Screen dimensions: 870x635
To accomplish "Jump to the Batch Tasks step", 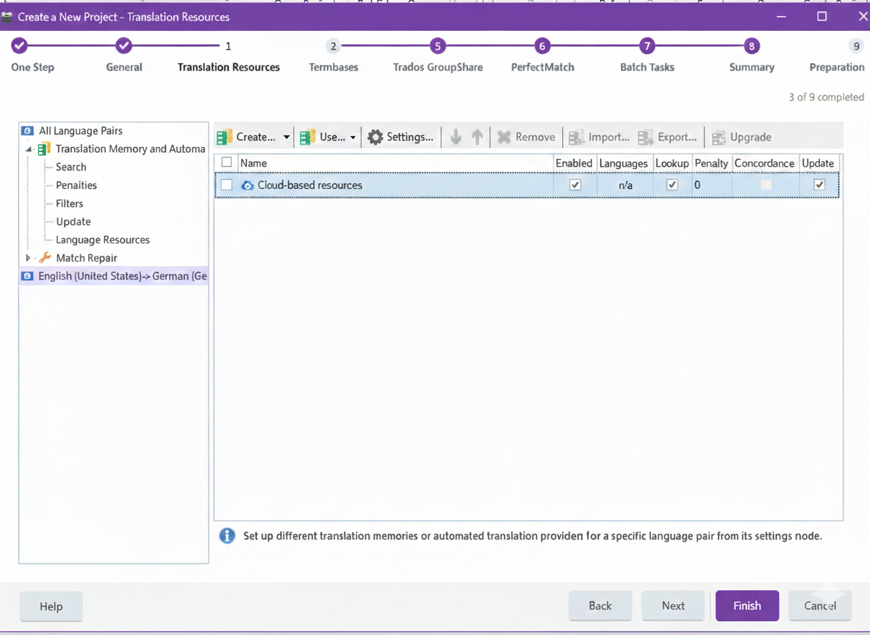I will [x=647, y=46].
